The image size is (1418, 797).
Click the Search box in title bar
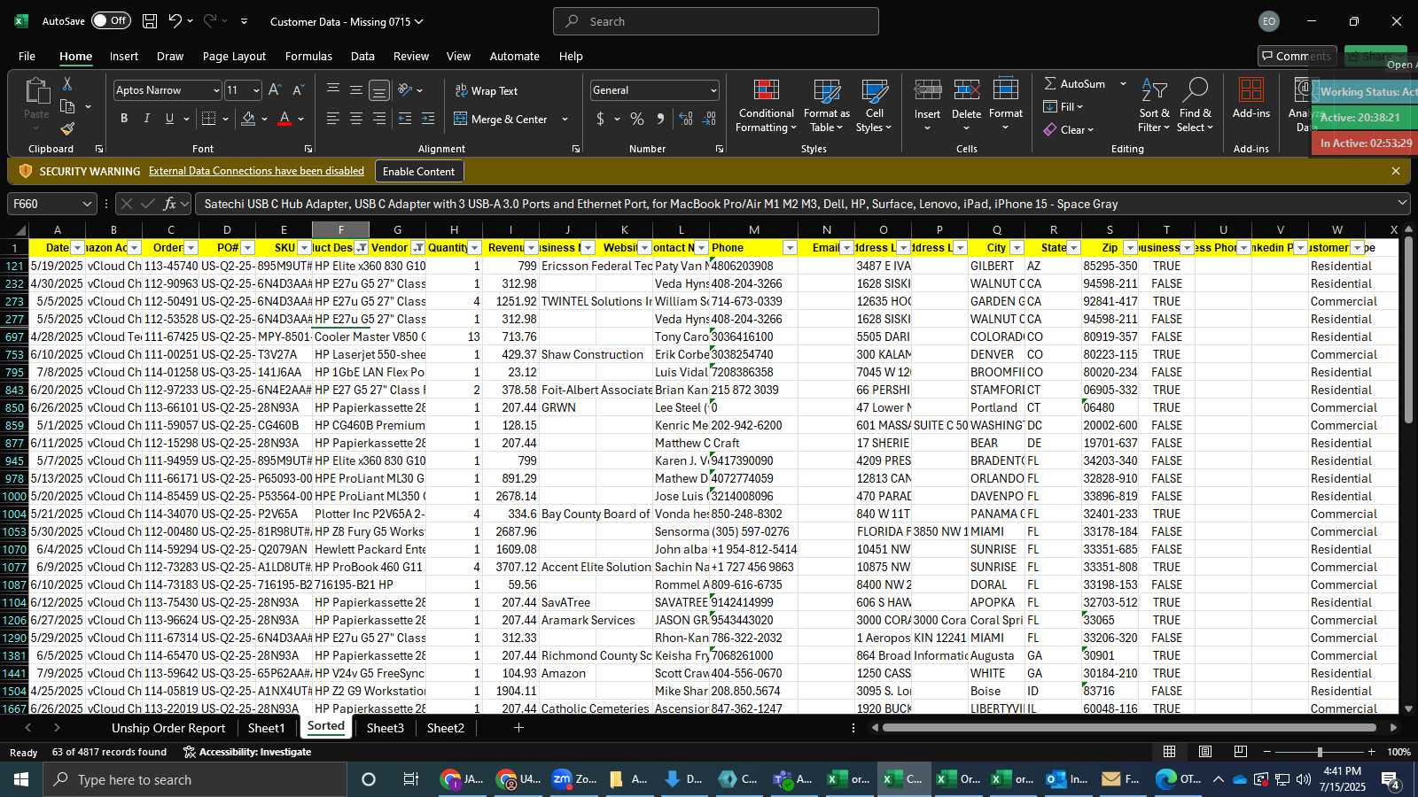(x=716, y=21)
